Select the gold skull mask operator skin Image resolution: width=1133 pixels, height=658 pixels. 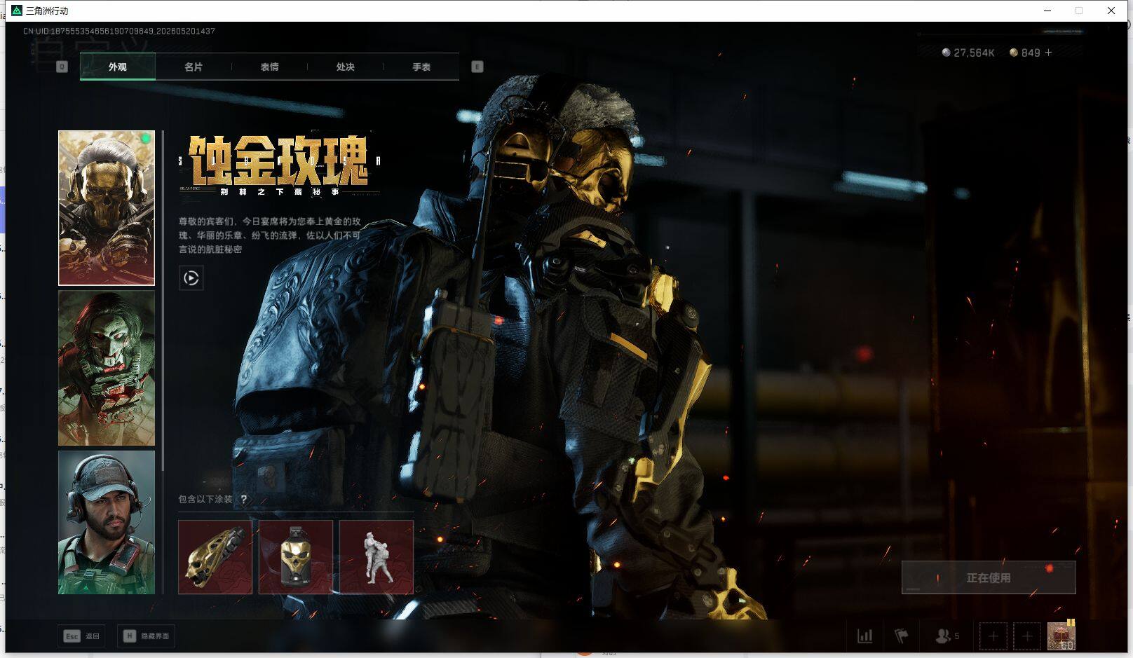tap(107, 208)
